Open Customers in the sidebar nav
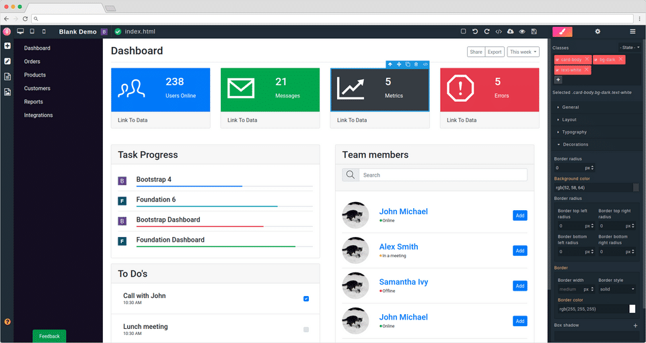The height and width of the screenshot is (343, 646). pos(37,89)
